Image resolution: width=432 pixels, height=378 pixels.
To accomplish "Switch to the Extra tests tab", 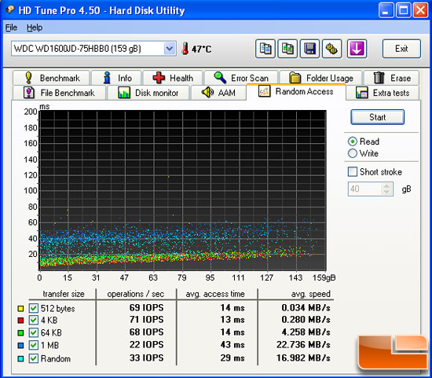I will click(383, 93).
